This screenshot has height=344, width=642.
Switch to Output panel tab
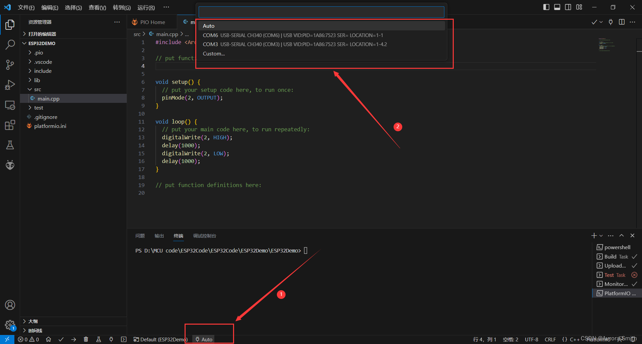[x=159, y=236]
